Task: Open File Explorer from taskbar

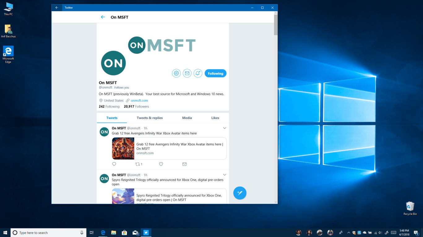Action: (114, 233)
